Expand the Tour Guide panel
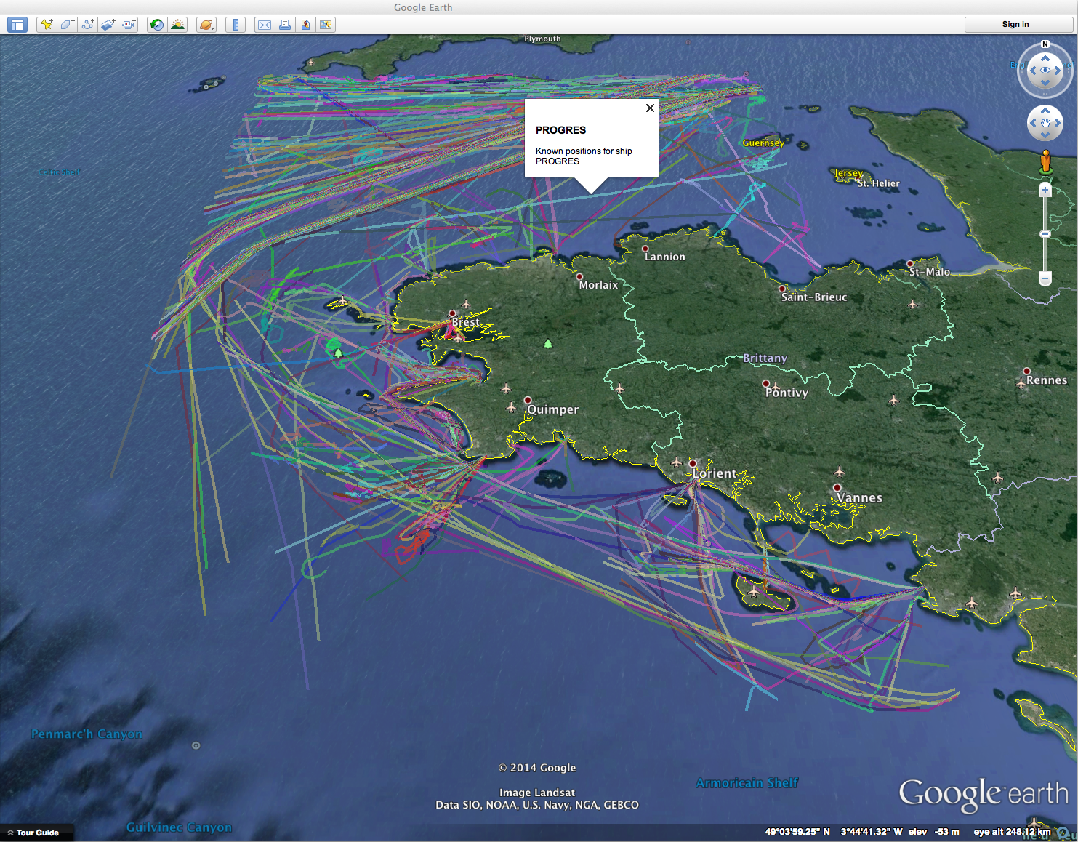Image resolution: width=1078 pixels, height=842 pixels. click(33, 833)
